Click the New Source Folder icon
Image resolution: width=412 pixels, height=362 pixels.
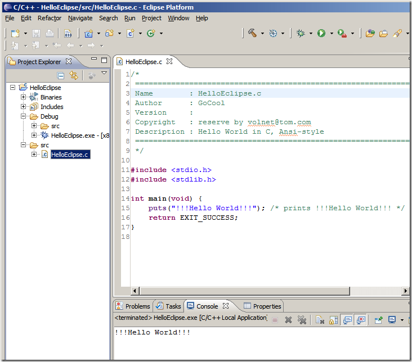pos(109,33)
